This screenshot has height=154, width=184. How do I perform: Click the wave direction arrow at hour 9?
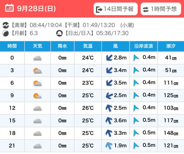click(x=136, y=96)
